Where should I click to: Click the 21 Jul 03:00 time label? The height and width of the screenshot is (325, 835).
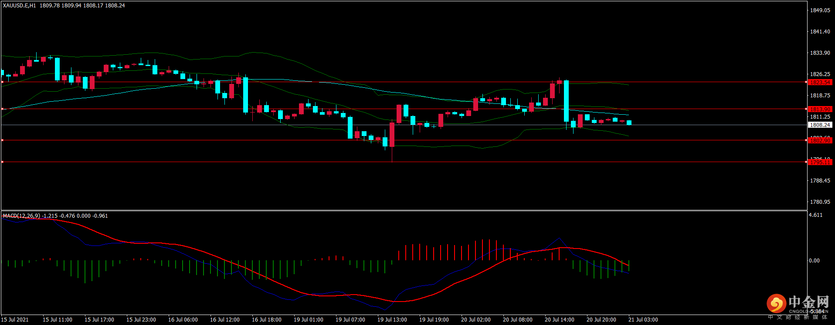(x=643, y=320)
